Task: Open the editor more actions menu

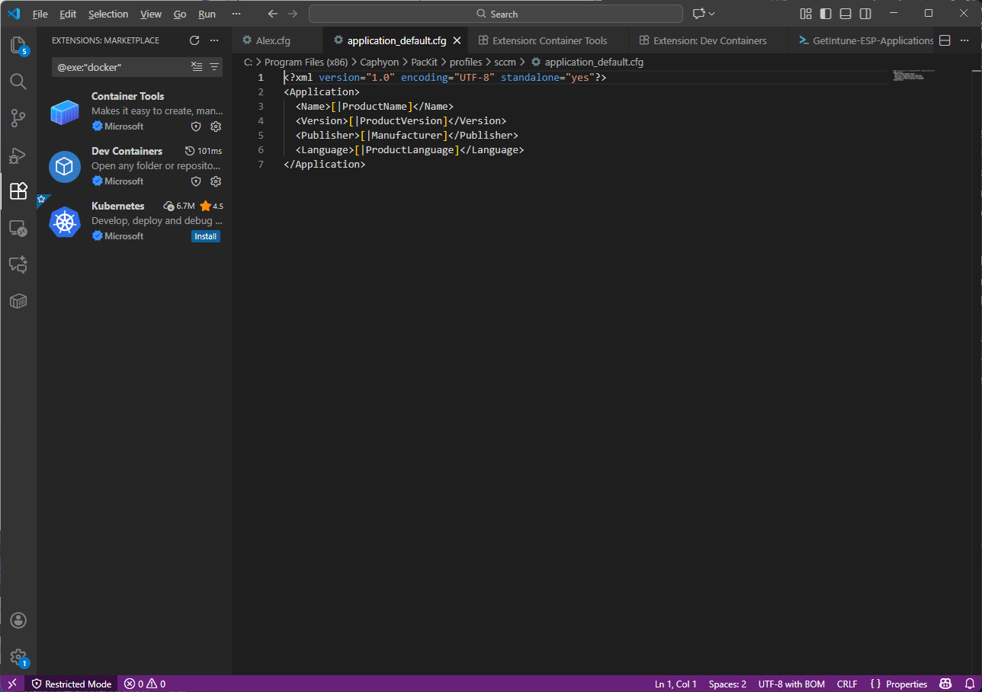Action: [964, 40]
